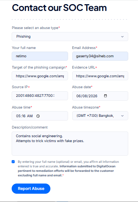138x202 pixels.
Task: Open the abuse type dropdown showing Phishing
Action: tap(70, 37)
